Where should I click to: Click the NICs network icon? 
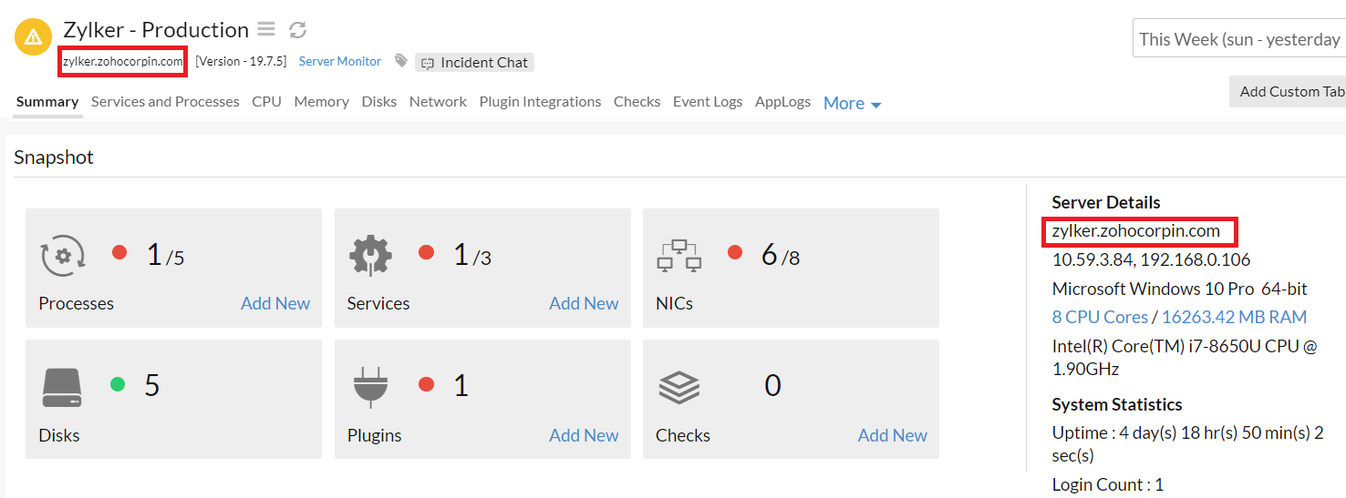coord(678,256)
